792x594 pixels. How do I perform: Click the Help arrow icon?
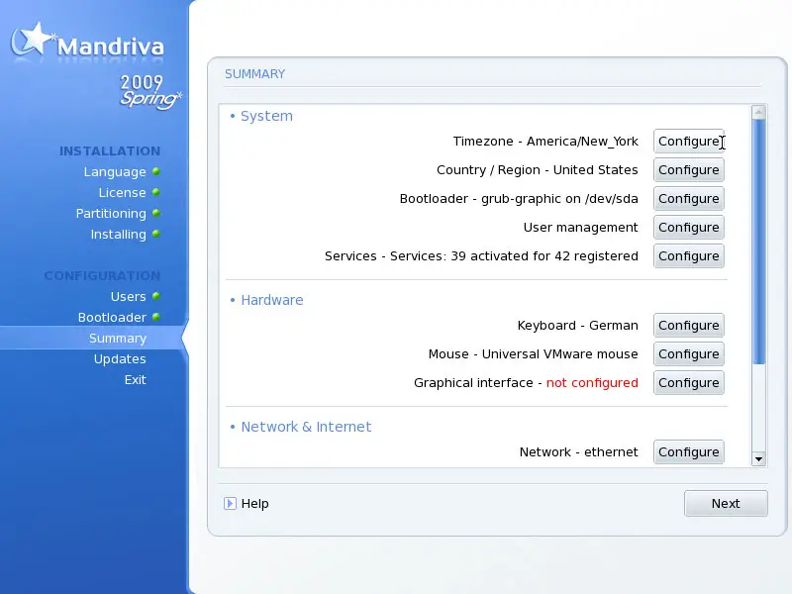pyautogui.click(x=230, y=503)
